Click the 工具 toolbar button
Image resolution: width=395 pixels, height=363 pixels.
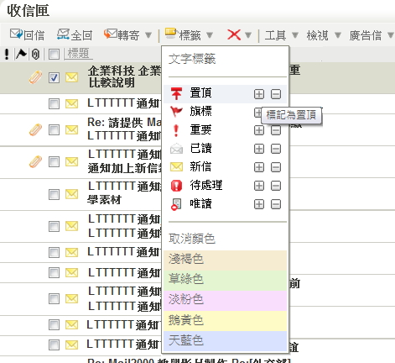(x=275, y=35)
